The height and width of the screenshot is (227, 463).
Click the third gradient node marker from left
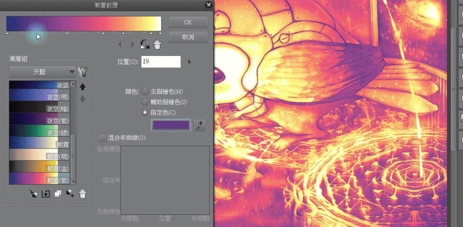[x=103, y=33]
